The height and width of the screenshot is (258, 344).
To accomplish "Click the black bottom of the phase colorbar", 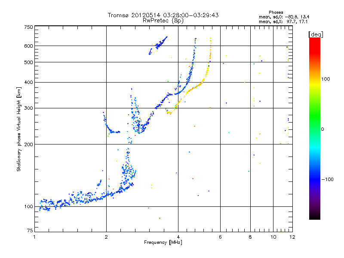I will click(315, 216).
